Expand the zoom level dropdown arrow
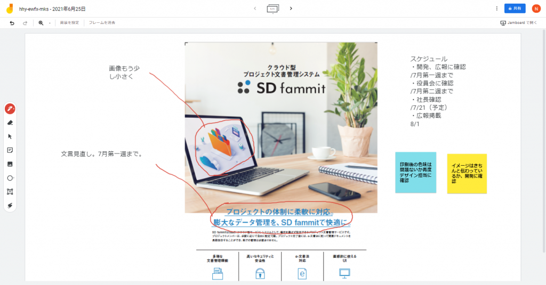Image resolution: width=546 pixels, height=285 pixels. click(x=50, y=23)
